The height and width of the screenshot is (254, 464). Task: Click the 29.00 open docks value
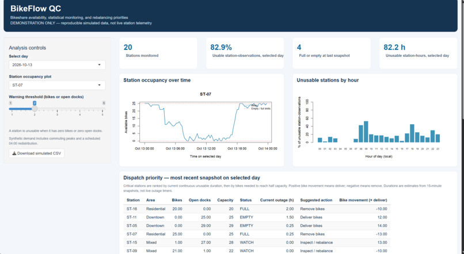(206, 226)
